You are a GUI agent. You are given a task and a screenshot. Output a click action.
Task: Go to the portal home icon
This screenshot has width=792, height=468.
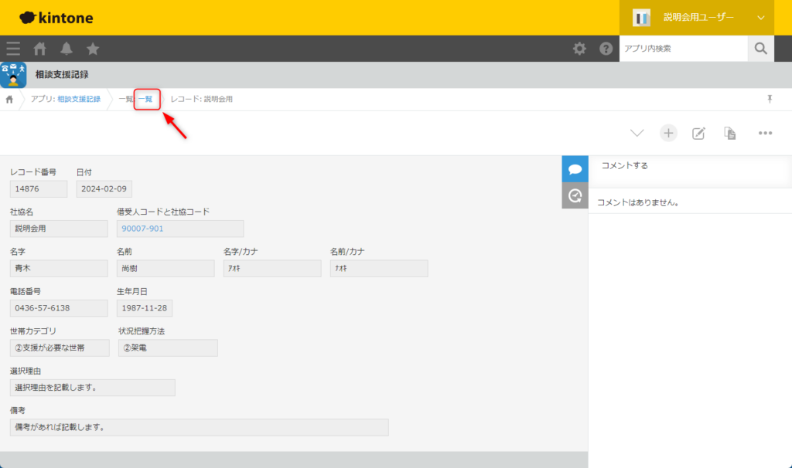tap(40, 49)
